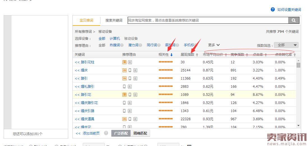Click the mobile device icon in 路引 row
This screenshot has height=146, width=307.
(x=130, y=78)
